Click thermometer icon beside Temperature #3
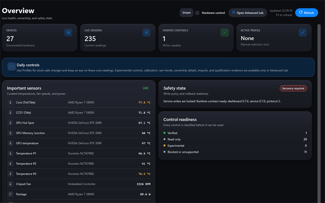This screenshot has height=203, width=325. coord(11,174)
